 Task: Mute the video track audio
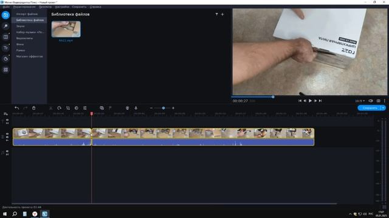tap(7, 137)
